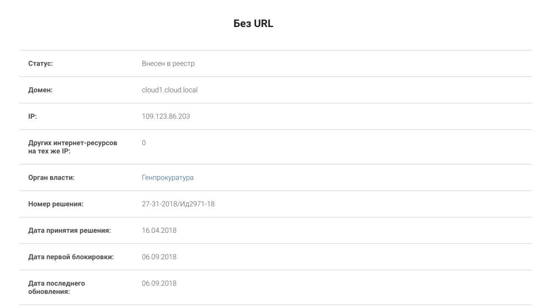Screen dimensions: 541x308
Task: Click the first block date value
Action: 159,257
